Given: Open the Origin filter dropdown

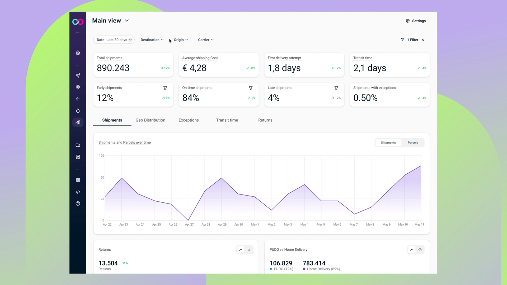Looking at the screenshot, I should [x=181, y=40].
